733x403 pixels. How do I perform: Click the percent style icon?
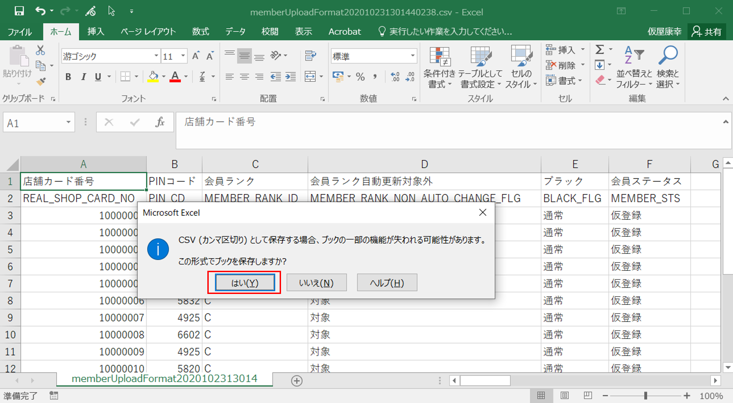pyautogui.click(x=360, y=77)
